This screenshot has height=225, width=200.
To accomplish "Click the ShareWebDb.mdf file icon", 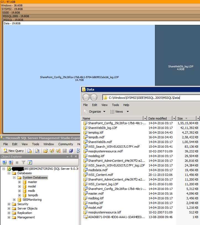I will click(x=85, y=142).
